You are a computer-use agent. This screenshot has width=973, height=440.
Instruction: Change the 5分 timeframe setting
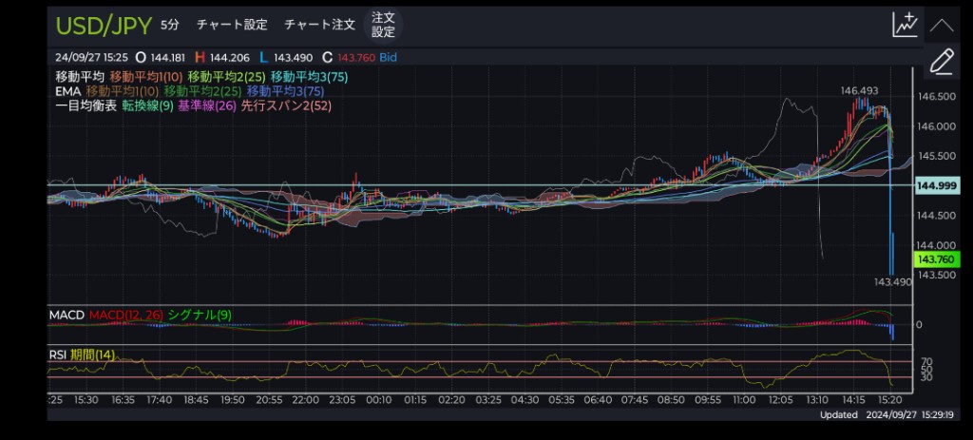pyautogui.click(x=169, y=25)
